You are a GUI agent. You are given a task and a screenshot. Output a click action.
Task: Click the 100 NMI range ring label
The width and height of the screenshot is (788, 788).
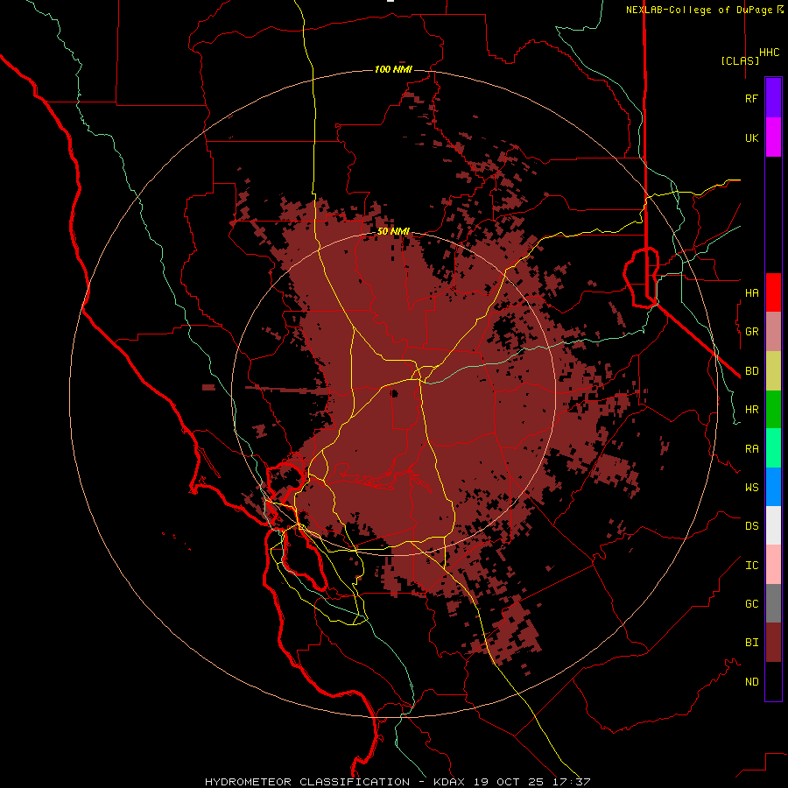[393, 69]
